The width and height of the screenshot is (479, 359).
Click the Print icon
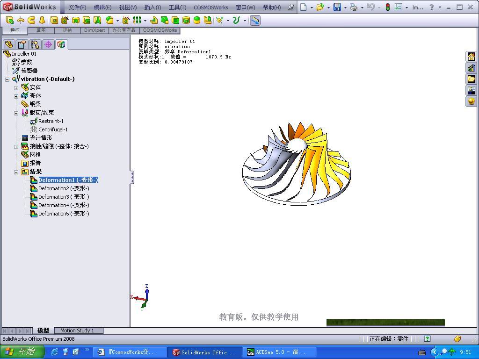click(x=354, y=7)
